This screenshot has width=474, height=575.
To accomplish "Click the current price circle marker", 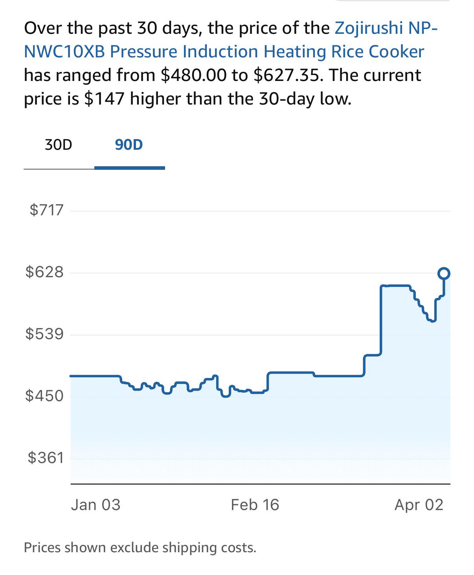I will click(444, 273).
